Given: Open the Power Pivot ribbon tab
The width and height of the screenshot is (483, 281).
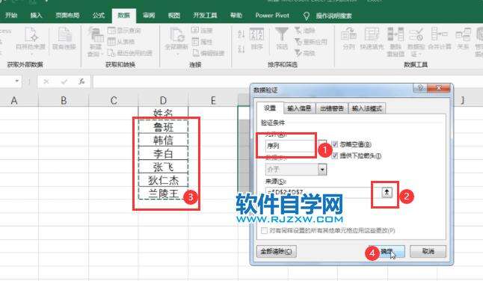Looking at the screenshot, I should click(x=272, y=15).
